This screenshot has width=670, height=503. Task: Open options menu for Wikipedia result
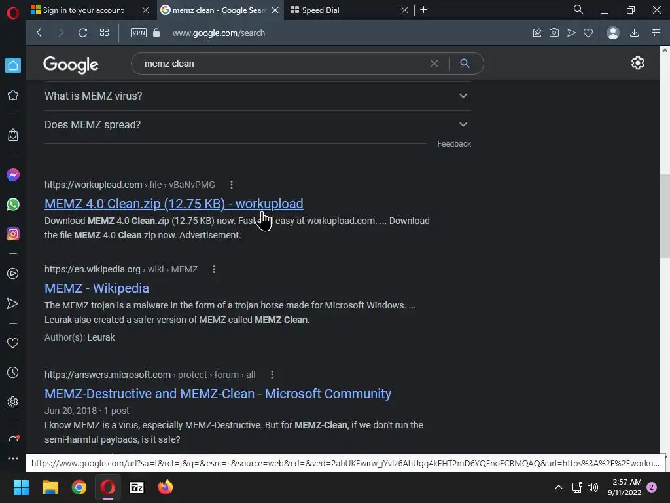tap(214, 269)
